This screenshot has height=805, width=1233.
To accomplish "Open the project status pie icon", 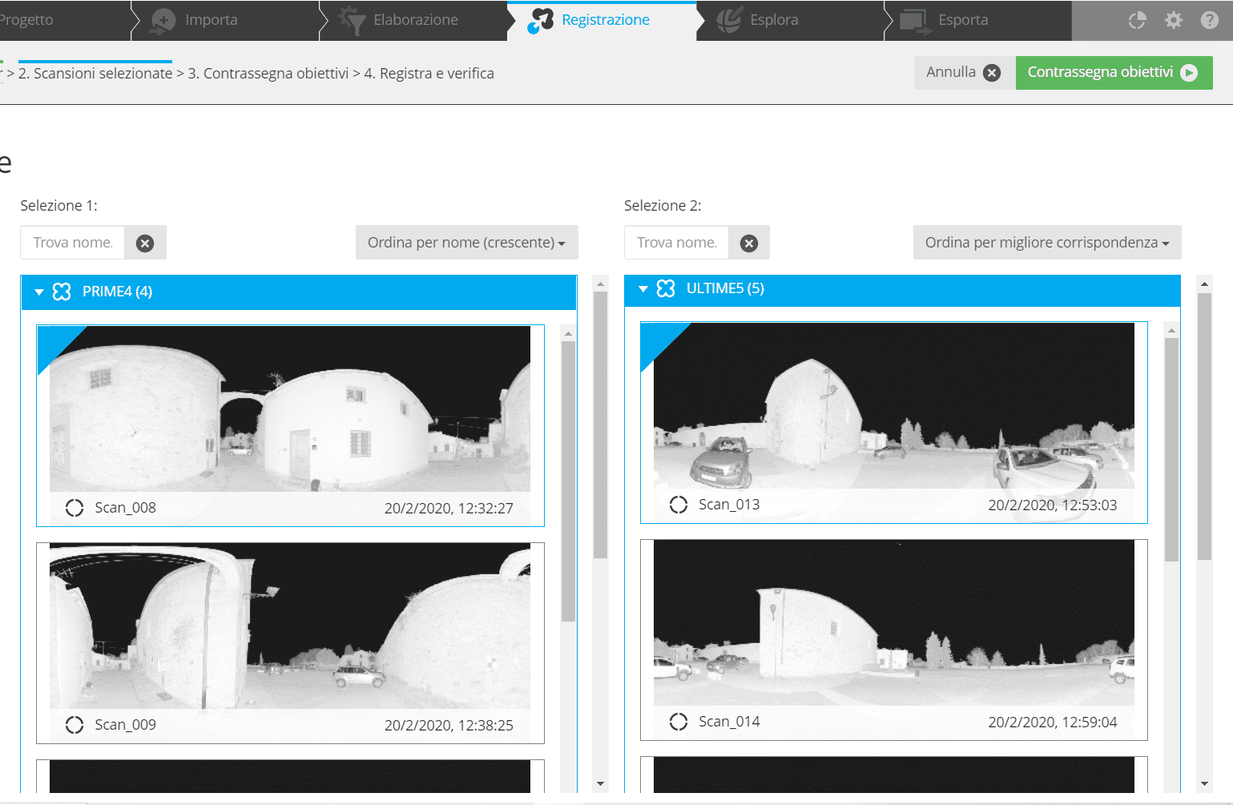I will (x=1137, y=20).
